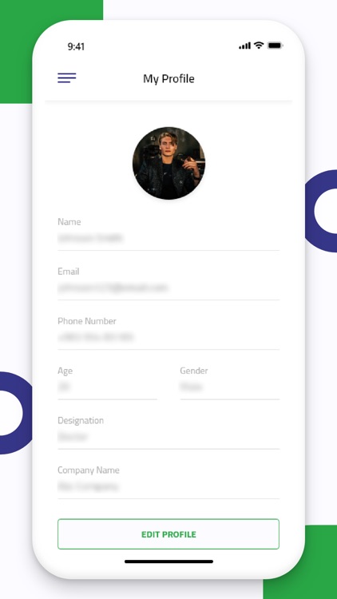Click the Email label text
The width and height of the screenshot is (337, 599).
pos(69,272)
